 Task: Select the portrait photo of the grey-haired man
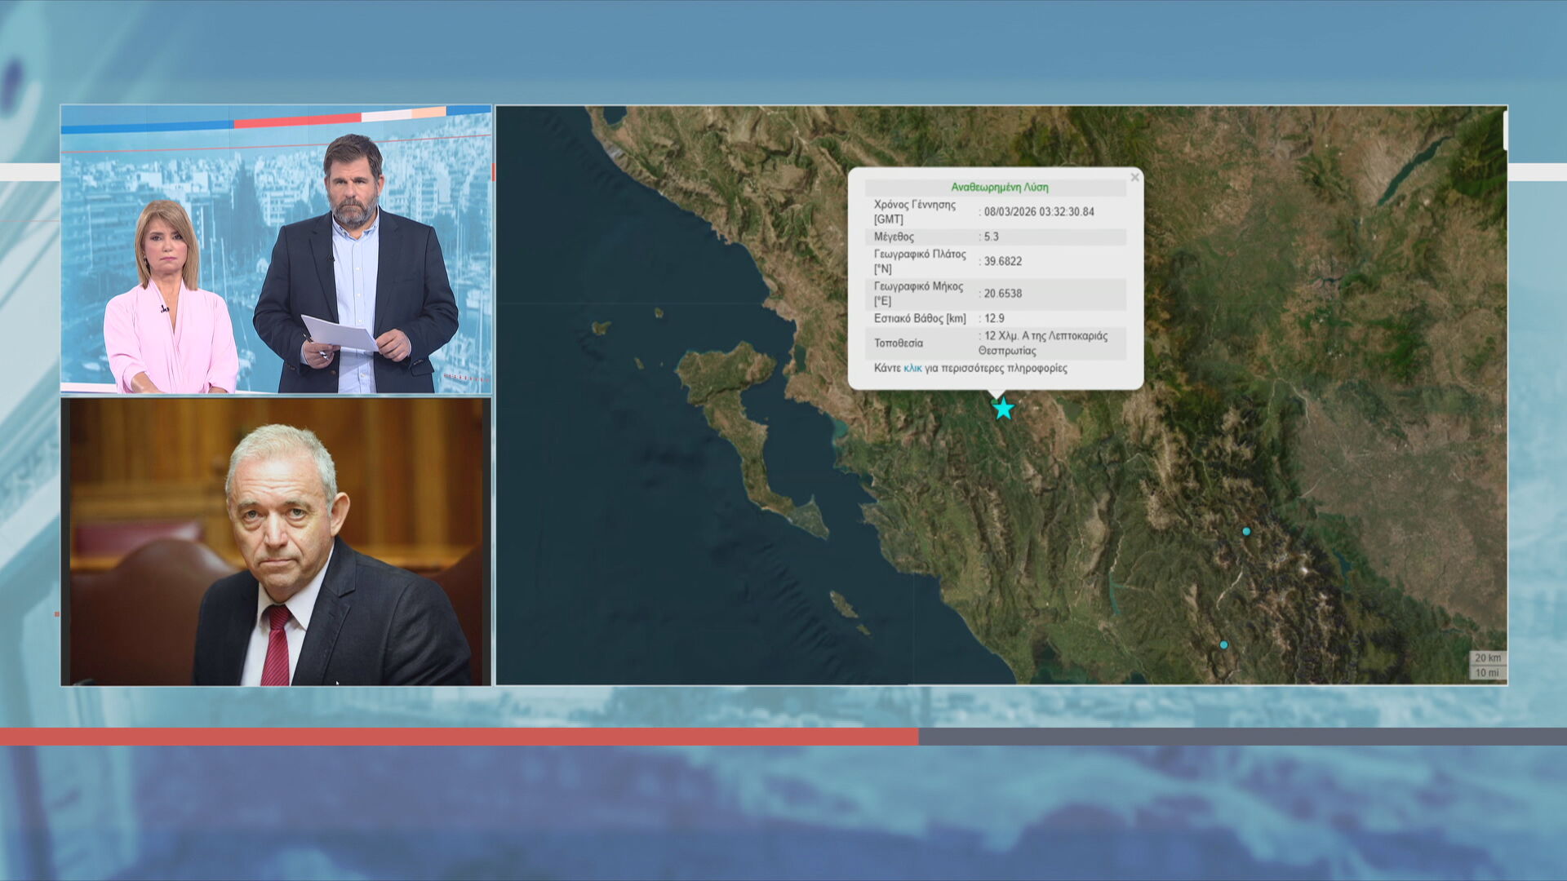click(276, 542)
